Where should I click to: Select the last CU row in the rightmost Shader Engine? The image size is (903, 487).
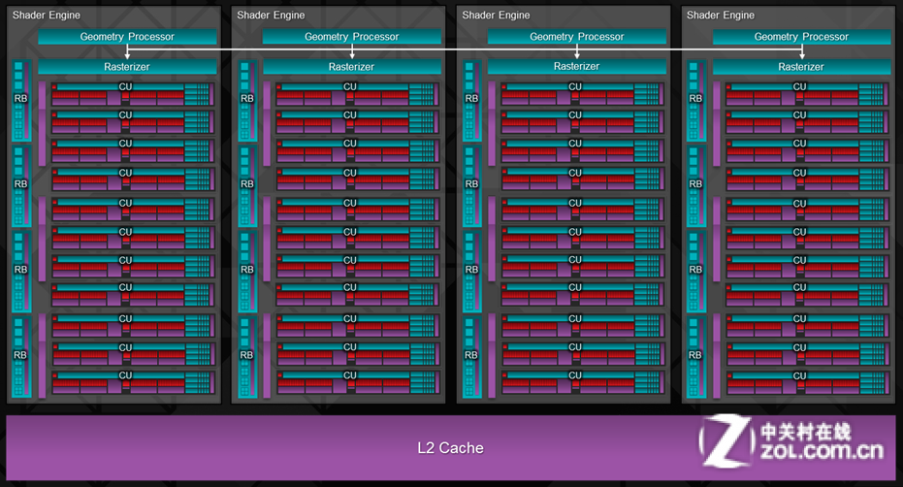807,382
